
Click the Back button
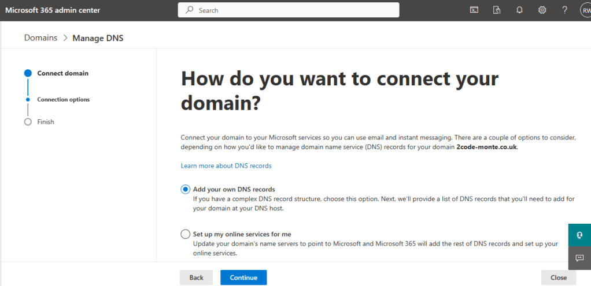pos(196,277)
